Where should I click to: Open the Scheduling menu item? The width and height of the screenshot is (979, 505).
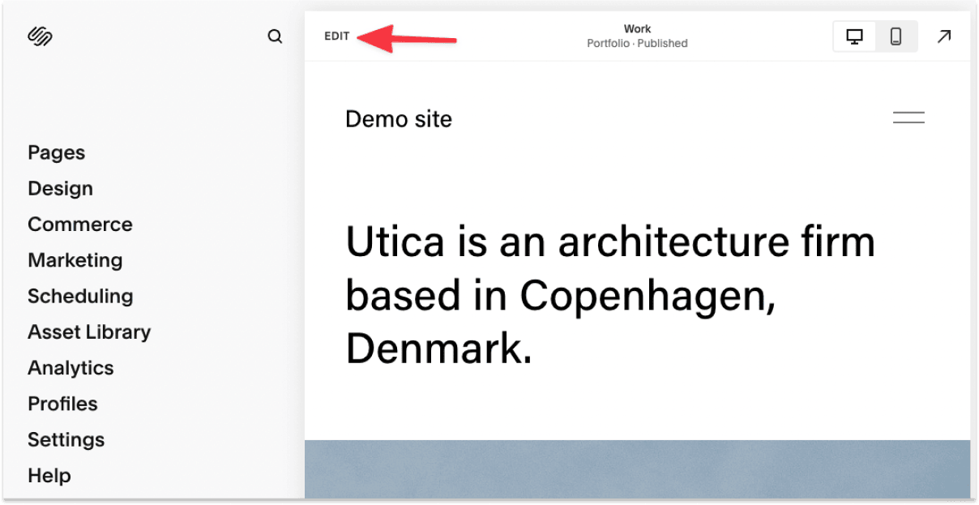coord(80,296)
